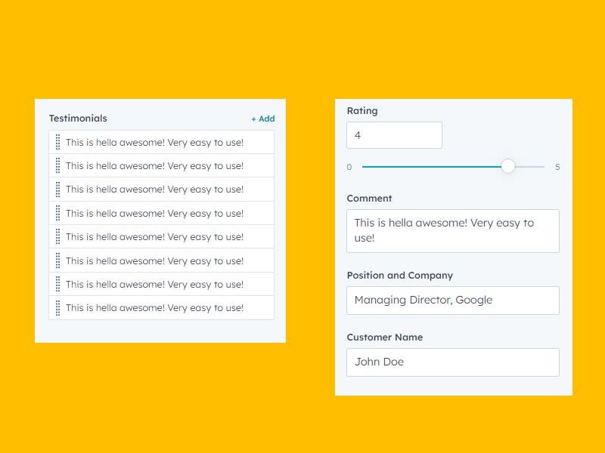The height and width of the screenshot is (453, 605).
Task: Click the drag handle of the last testimonial
Action: tap(57, 307)
